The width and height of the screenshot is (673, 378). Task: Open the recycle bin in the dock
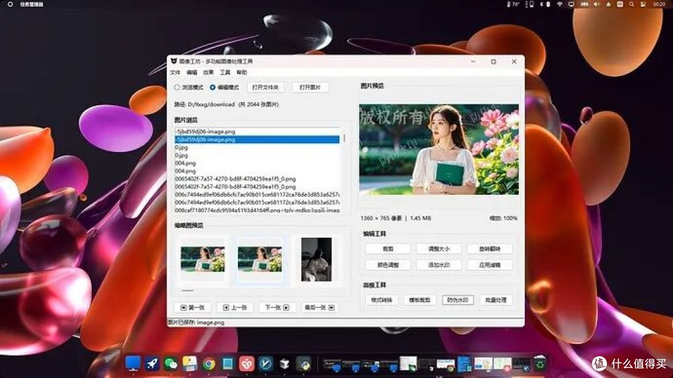[x=540, y=364]
